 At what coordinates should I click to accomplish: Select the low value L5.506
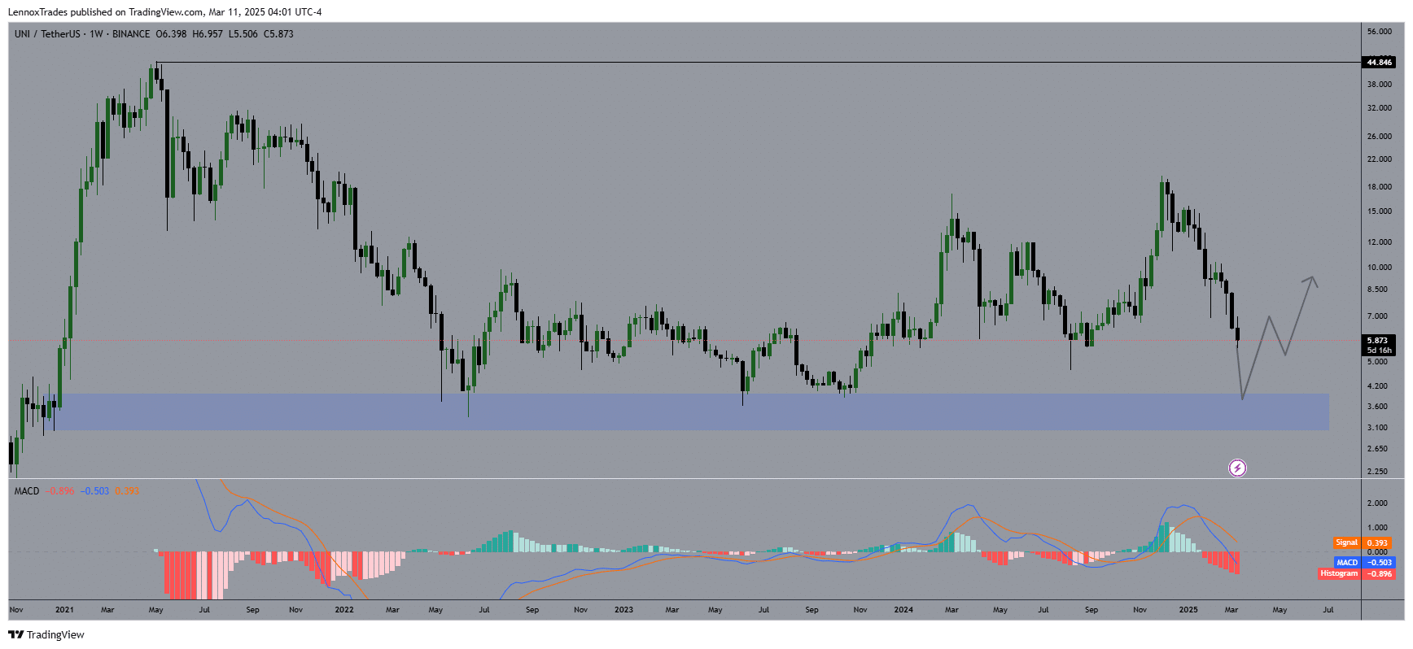(x=243, y=34)
